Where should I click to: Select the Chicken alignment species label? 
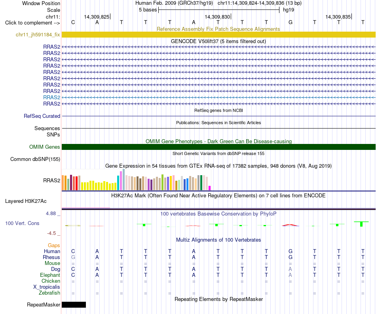[x=51, y=281]
